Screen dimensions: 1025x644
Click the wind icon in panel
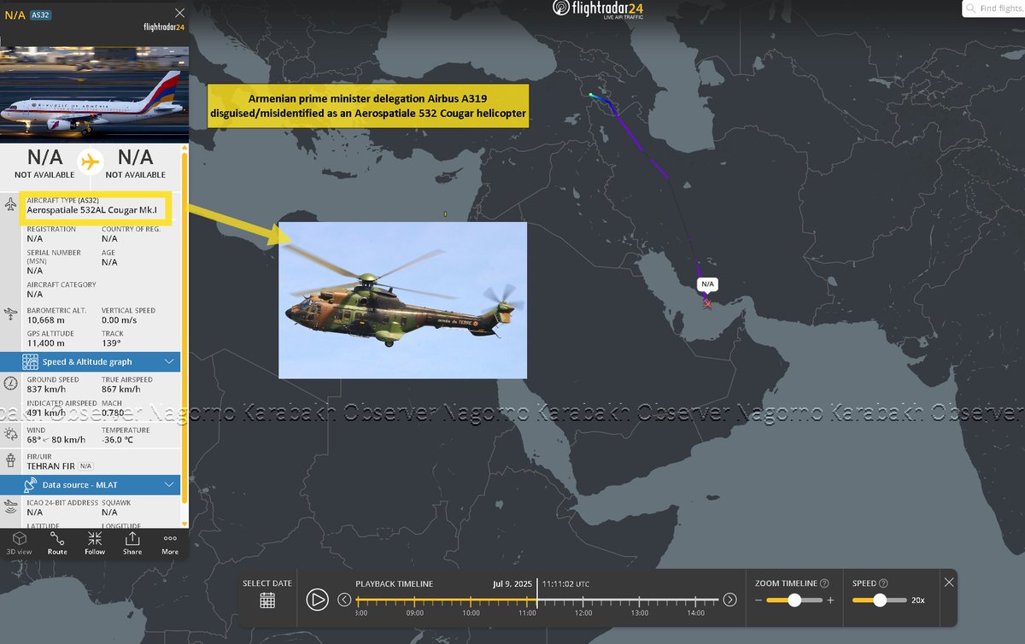click(10, 435)
